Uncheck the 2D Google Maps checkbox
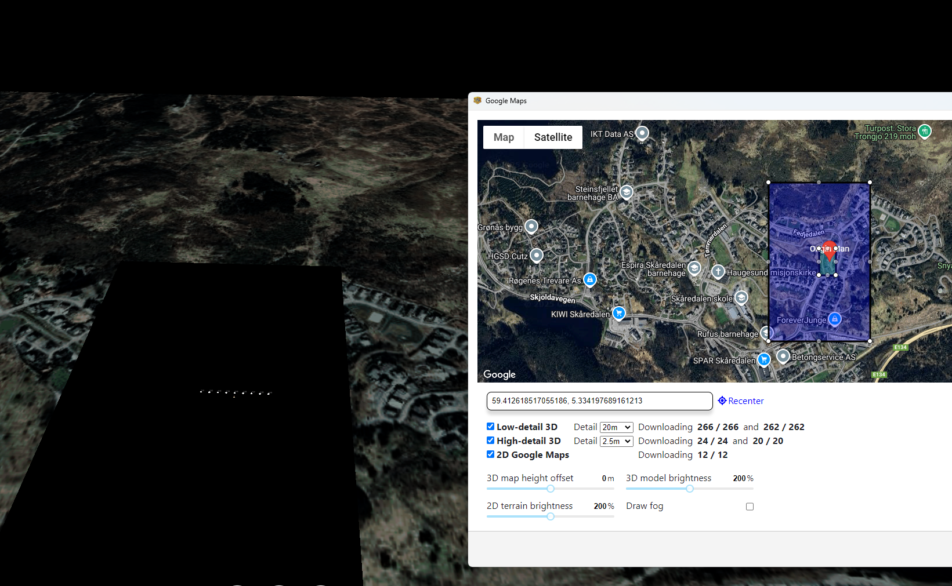 point(490,454)
